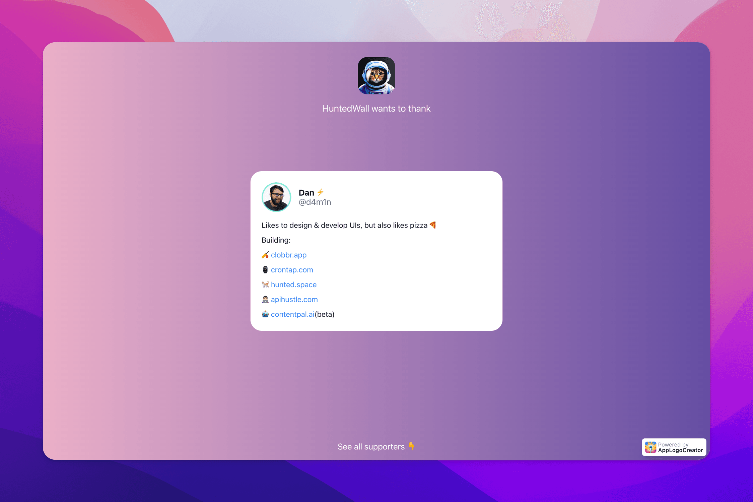Click the @d4m1n handle

click(315, 202)
